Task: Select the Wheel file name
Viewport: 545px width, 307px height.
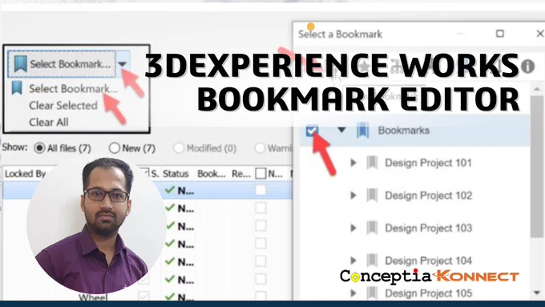Action: coord(93,297)
